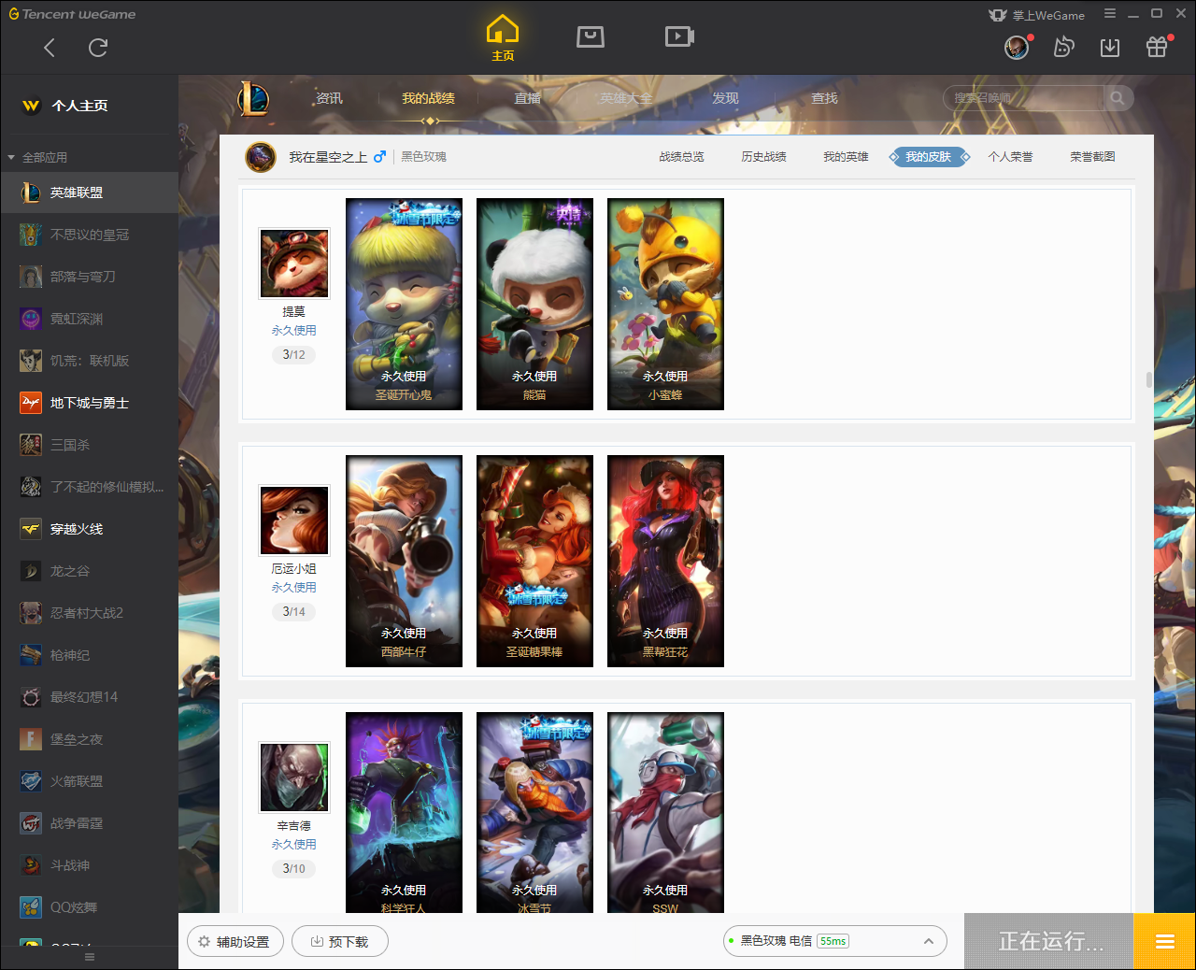1196x970 pixels.
Task: Select 地下城与勇士 in game list
Action: click(x=89, y=403)
